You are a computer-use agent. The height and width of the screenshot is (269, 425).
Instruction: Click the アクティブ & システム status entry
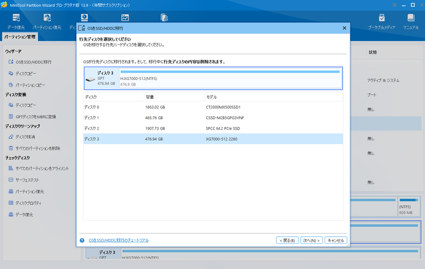point(383,80)
